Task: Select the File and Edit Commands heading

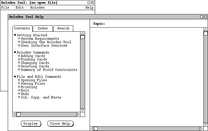Action: point(39,77)
